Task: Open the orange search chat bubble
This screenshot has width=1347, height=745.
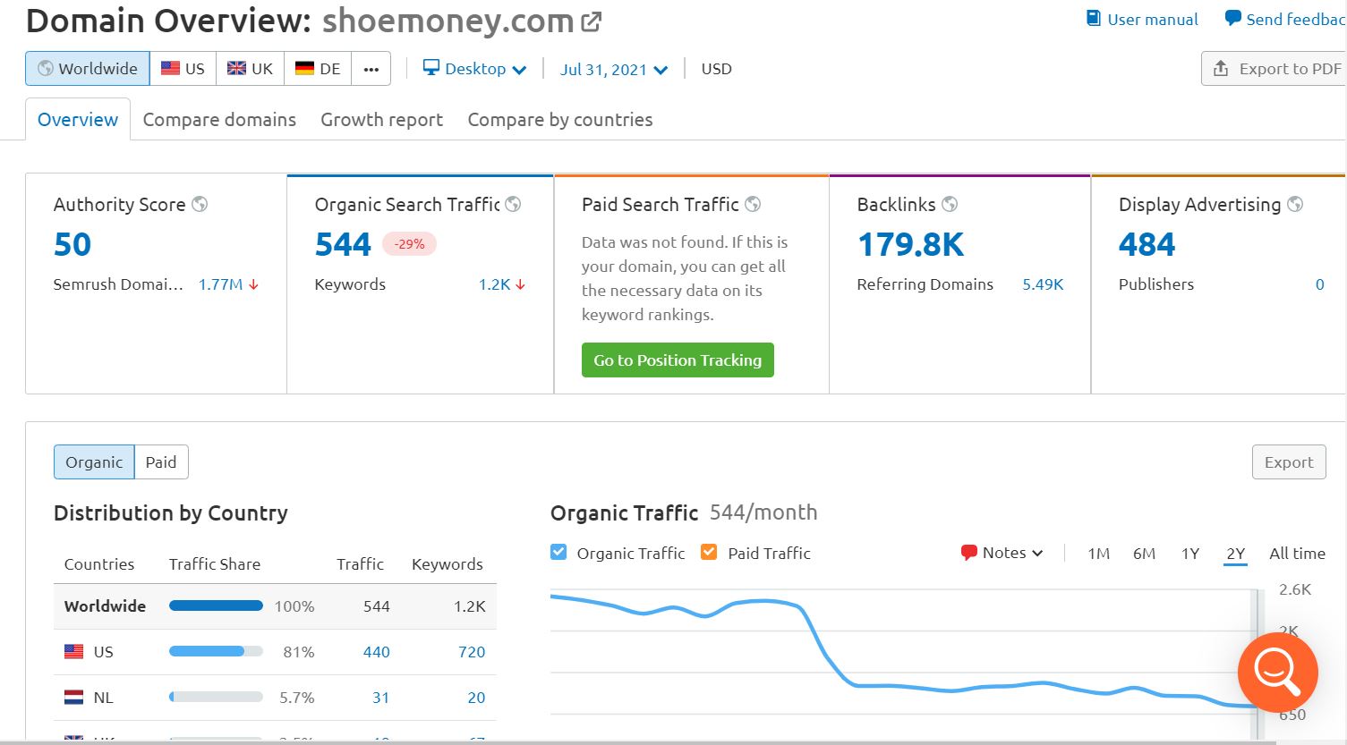Action: 1277,673
